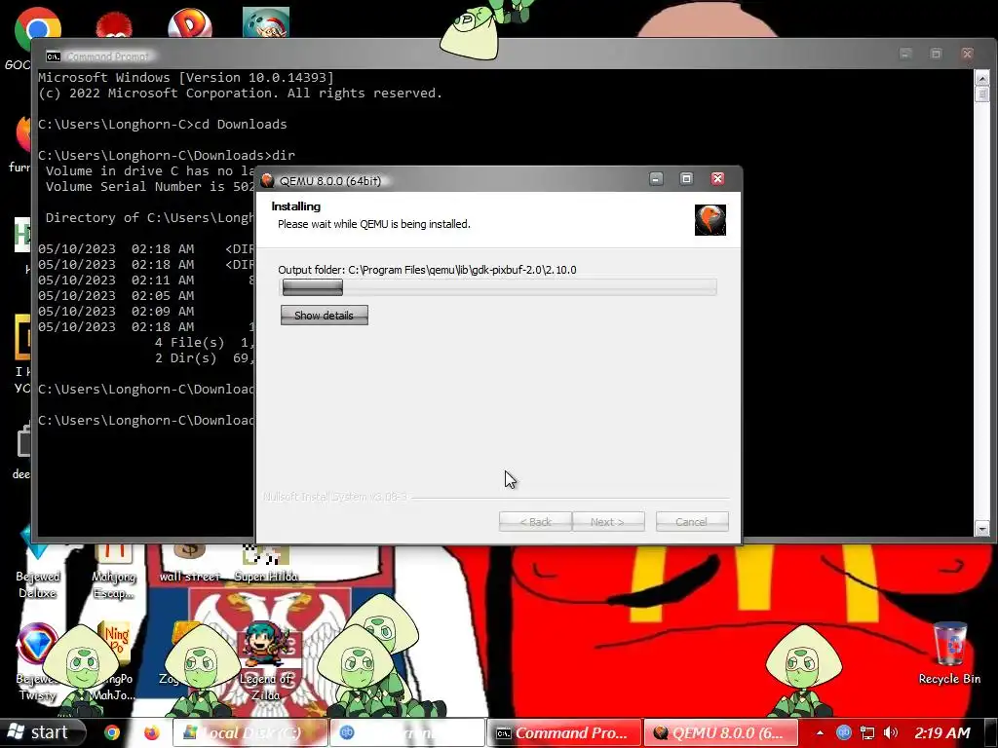
Task: Maximize the Command Prompt window
Action: coord(937,55)
